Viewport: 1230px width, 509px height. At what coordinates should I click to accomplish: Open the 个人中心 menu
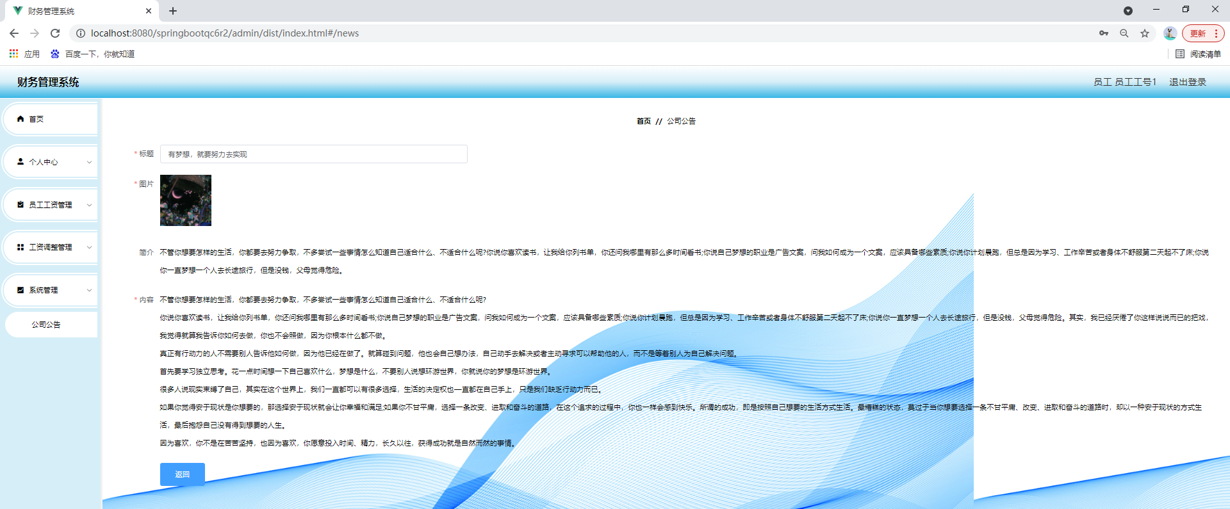pyautogui.click(x=51, y=162)
